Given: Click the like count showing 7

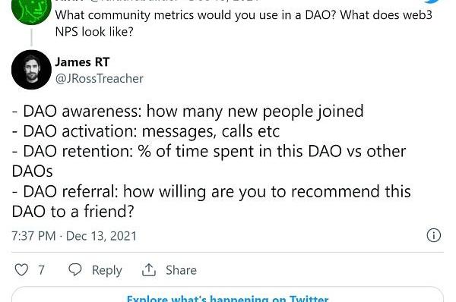Looking at the screenshot, I should tap(41, 270).
